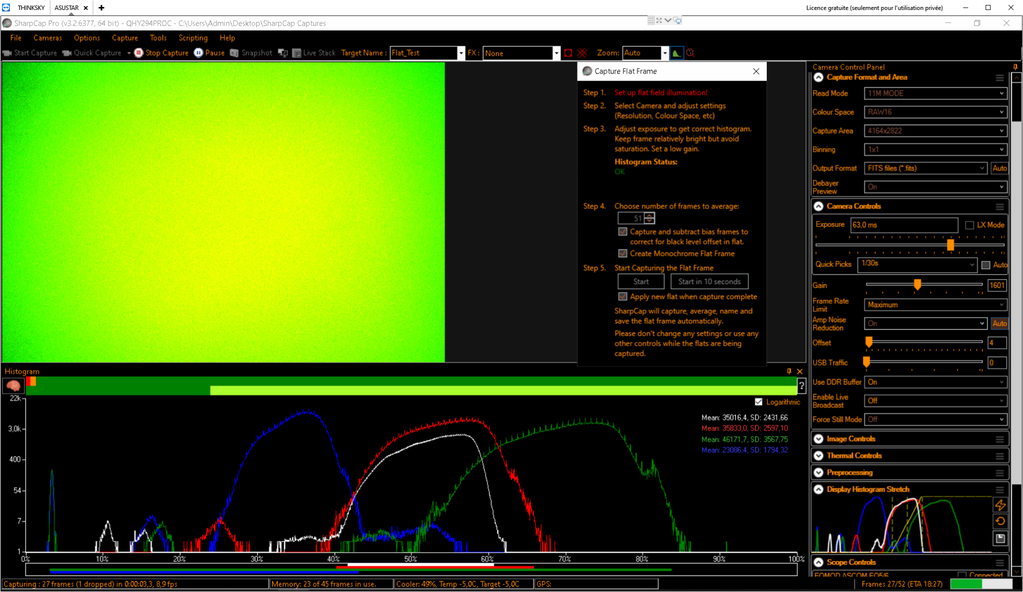Screen dimensions: 1023x592
Task: Open the Scripting menu
Action: [193, 38]
